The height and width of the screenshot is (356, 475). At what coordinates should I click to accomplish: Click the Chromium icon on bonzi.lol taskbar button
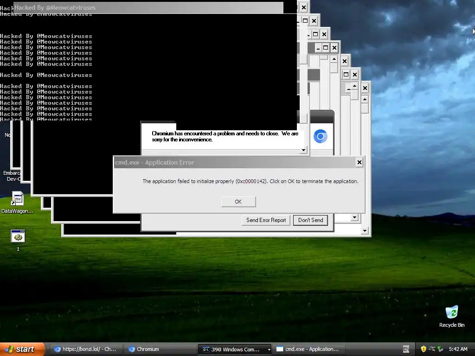(57, 350)
